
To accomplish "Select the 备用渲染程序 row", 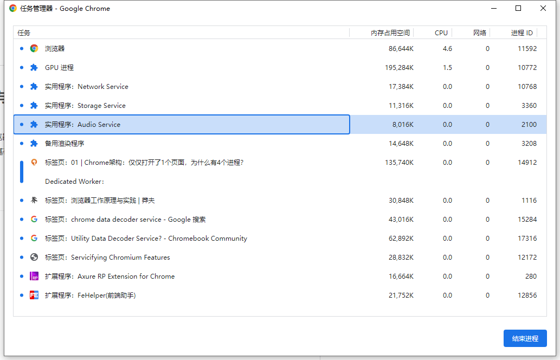I will (280, 143).
